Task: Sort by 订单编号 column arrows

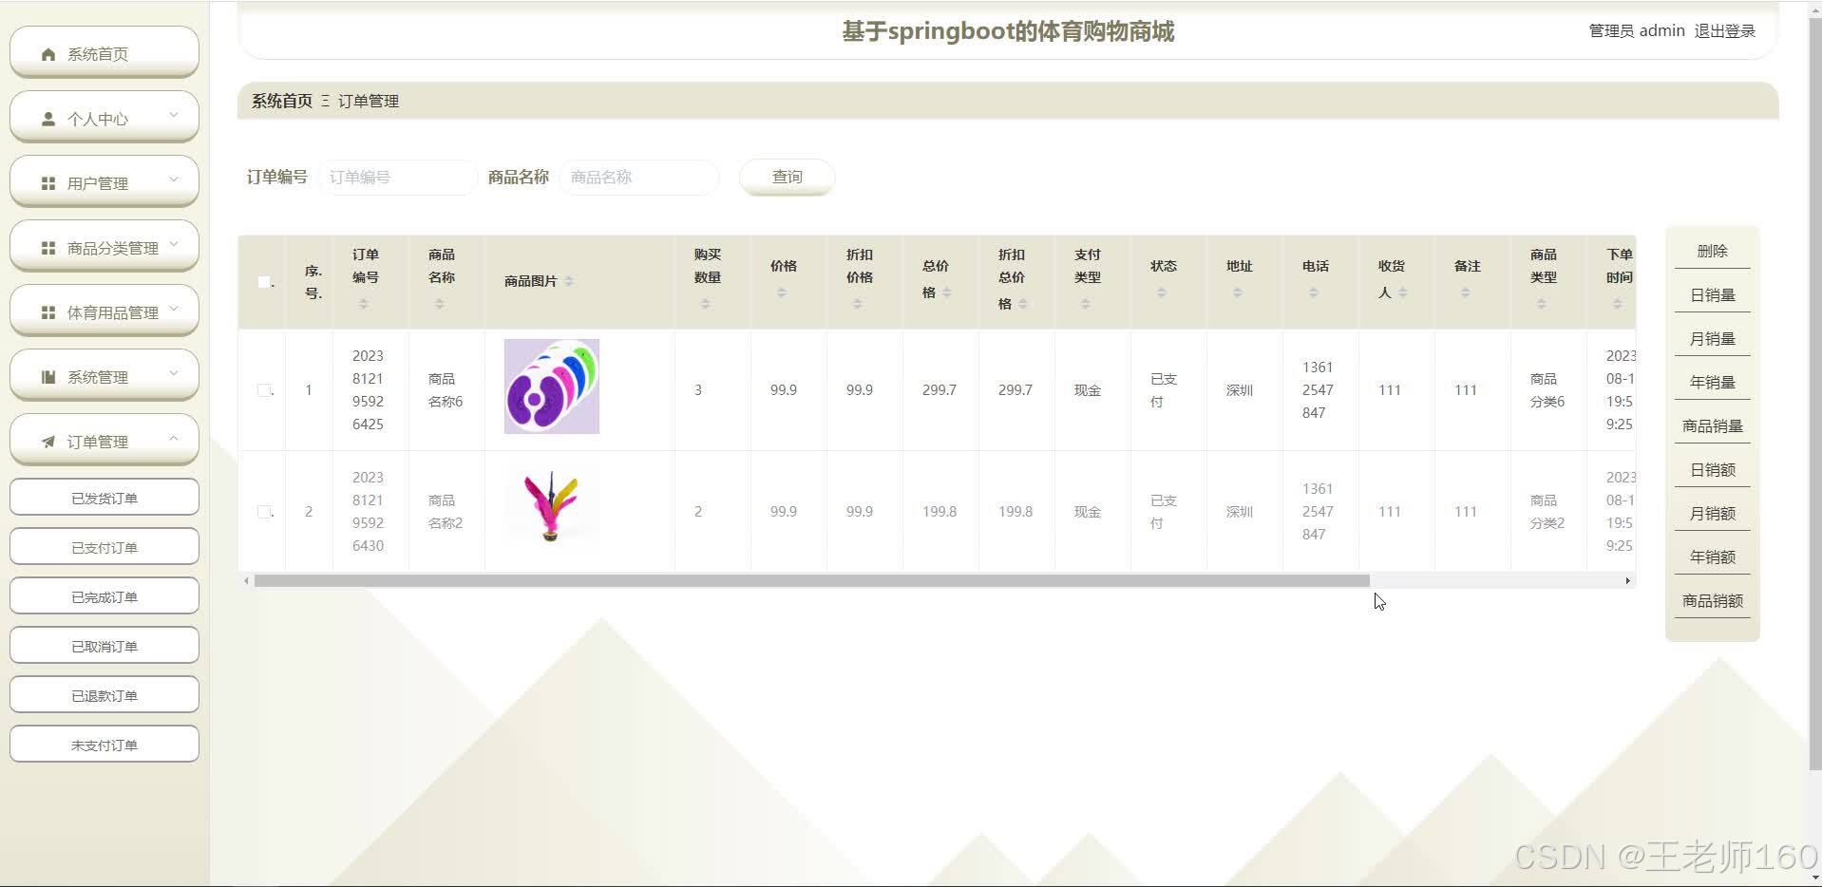Action: pyautogui.click(x=363, y=304)
